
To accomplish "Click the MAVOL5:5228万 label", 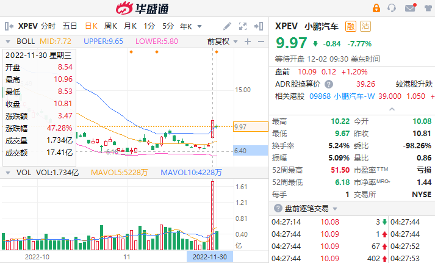I will [x=120, y=173].
